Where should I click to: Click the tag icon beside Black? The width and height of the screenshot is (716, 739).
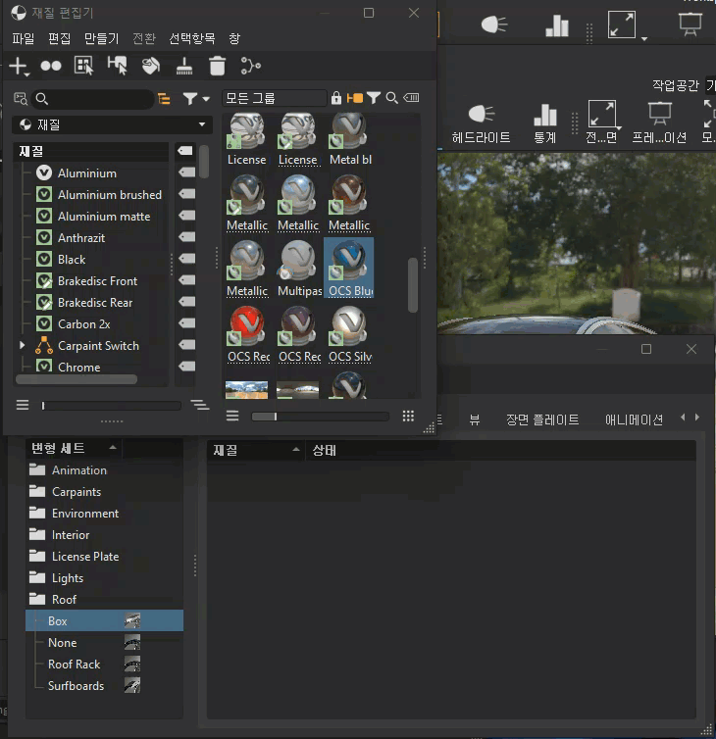(x=187, y=259)
